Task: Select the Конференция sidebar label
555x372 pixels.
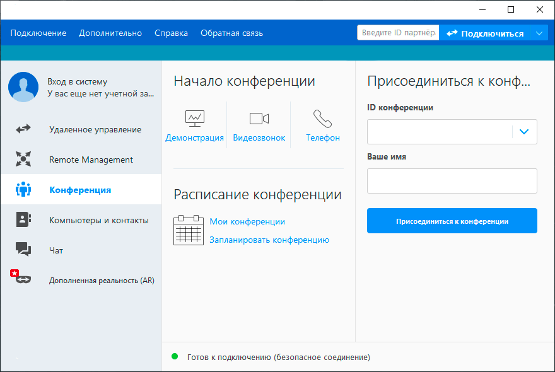Action: (80, 190)
